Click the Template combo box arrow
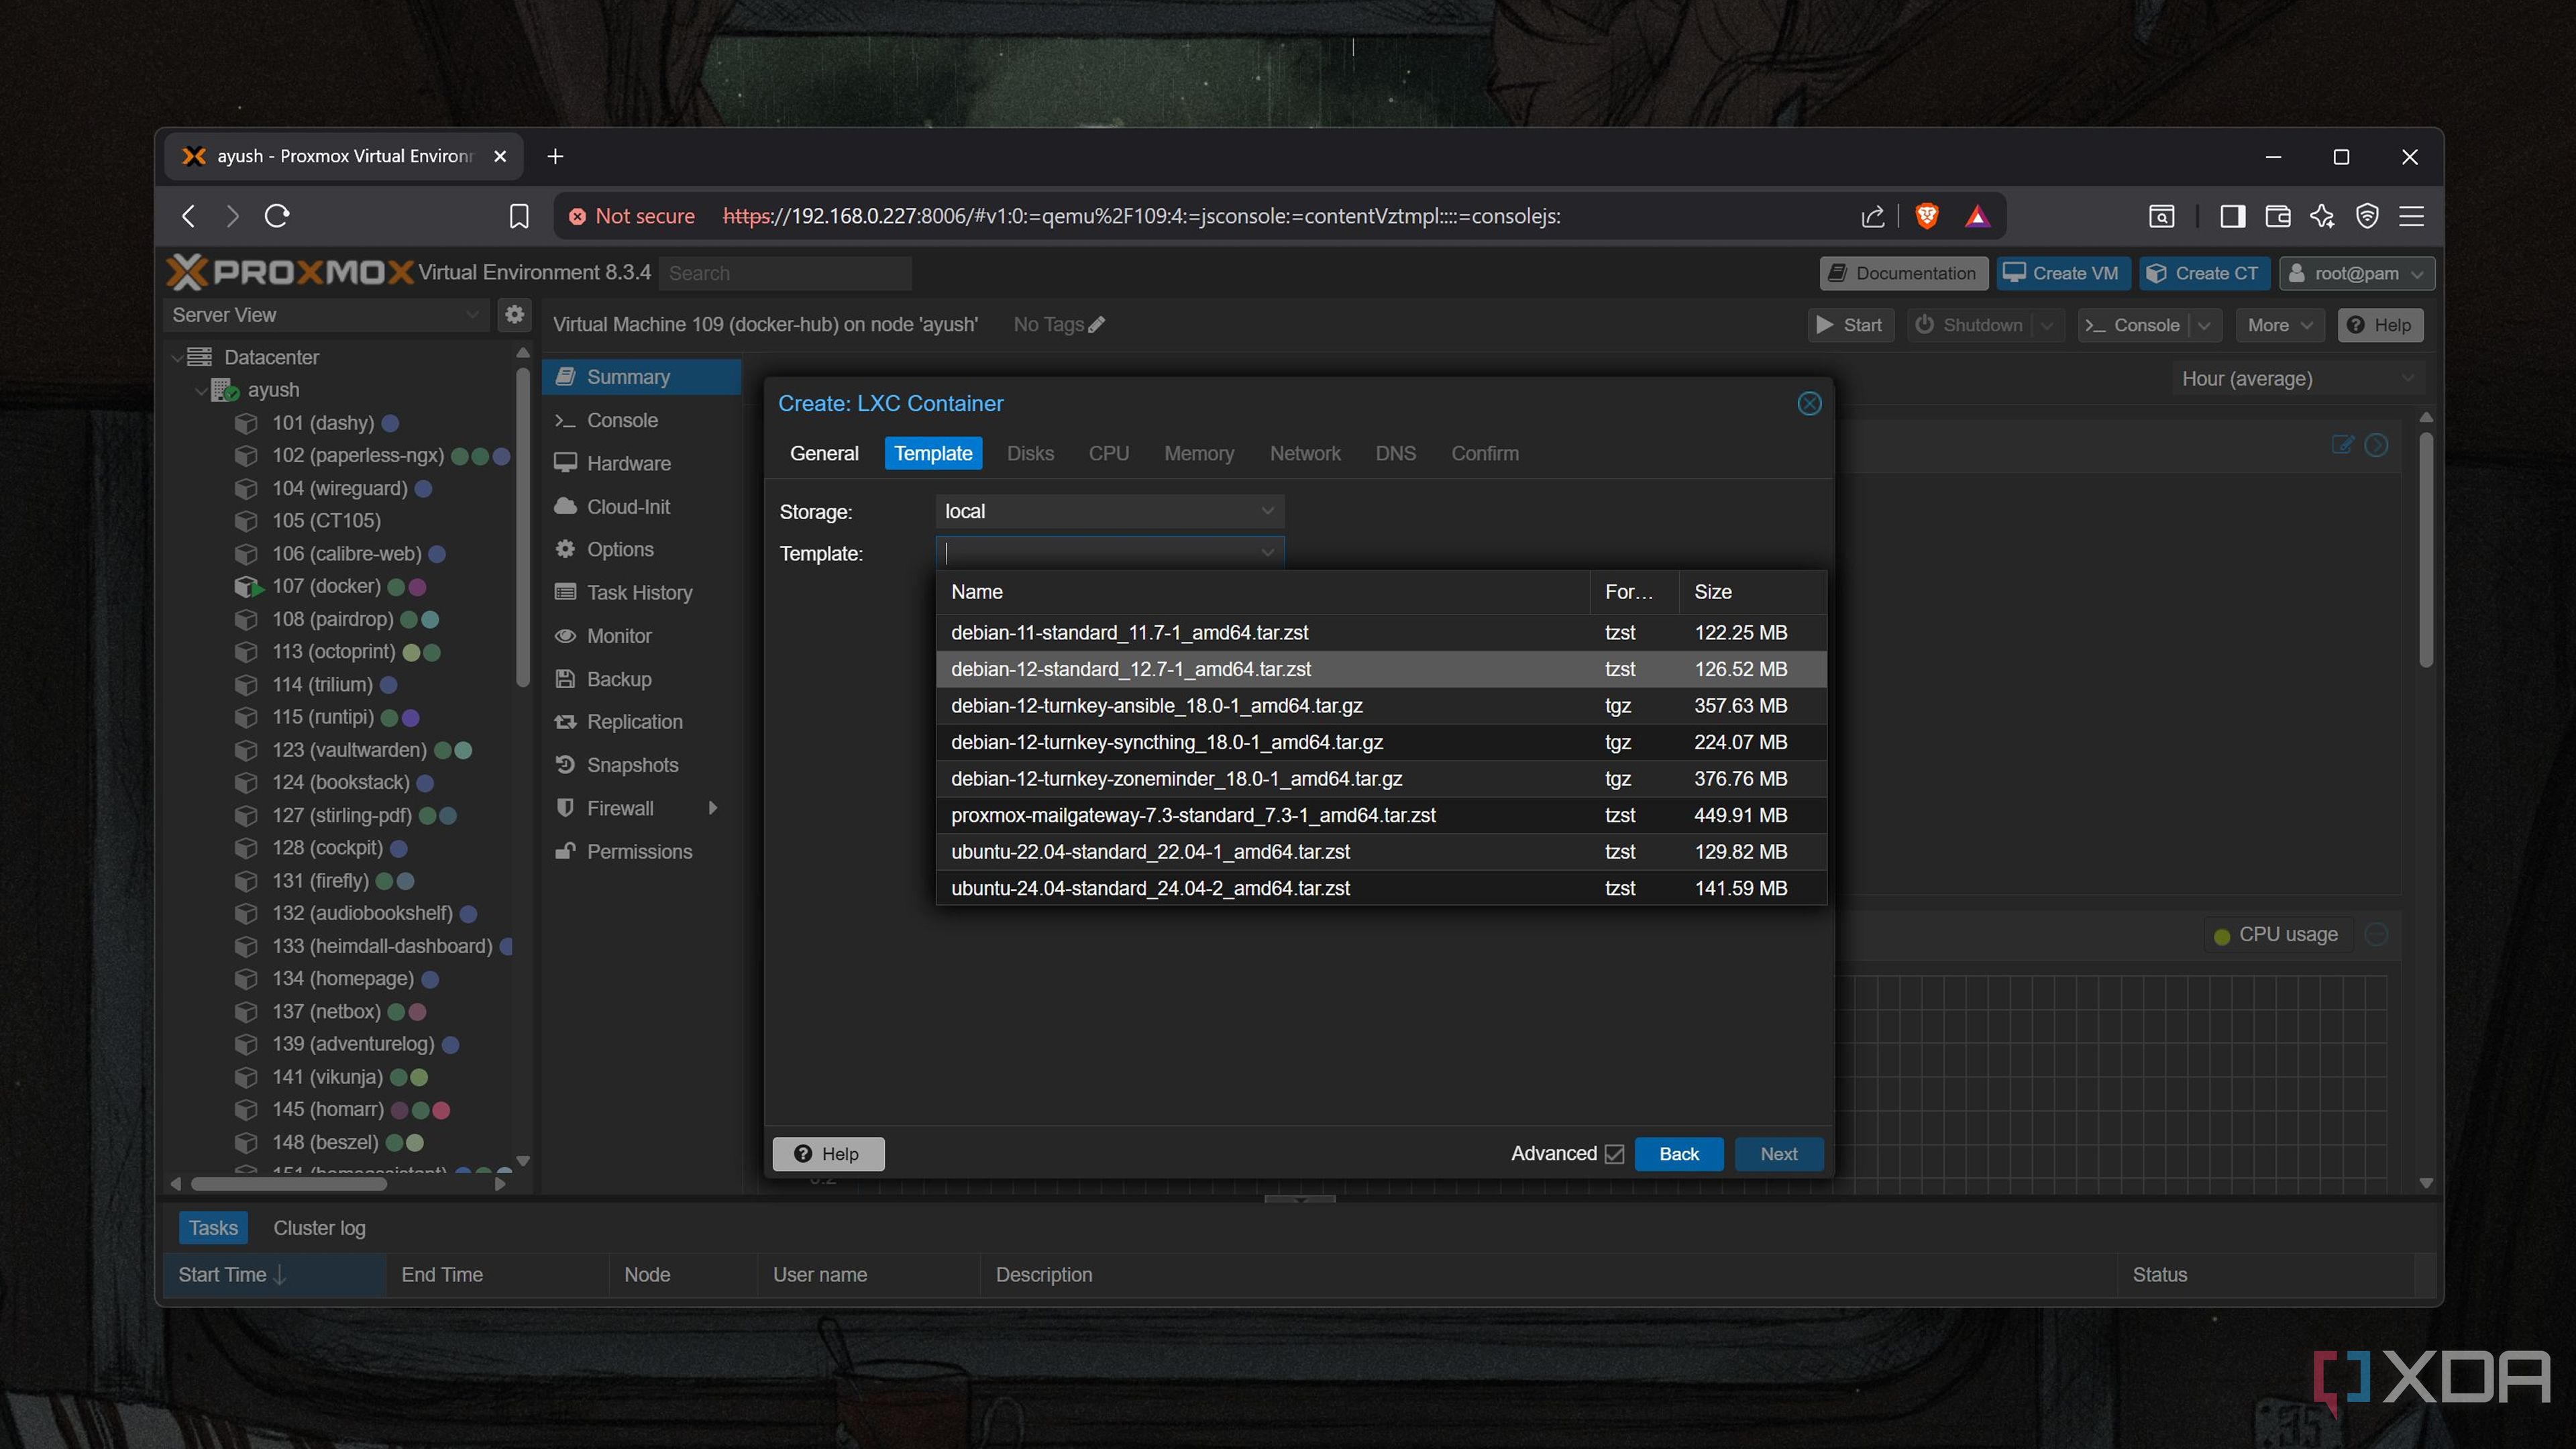This screenshot has height=1449, width=2576. (x=1267, y=552)
